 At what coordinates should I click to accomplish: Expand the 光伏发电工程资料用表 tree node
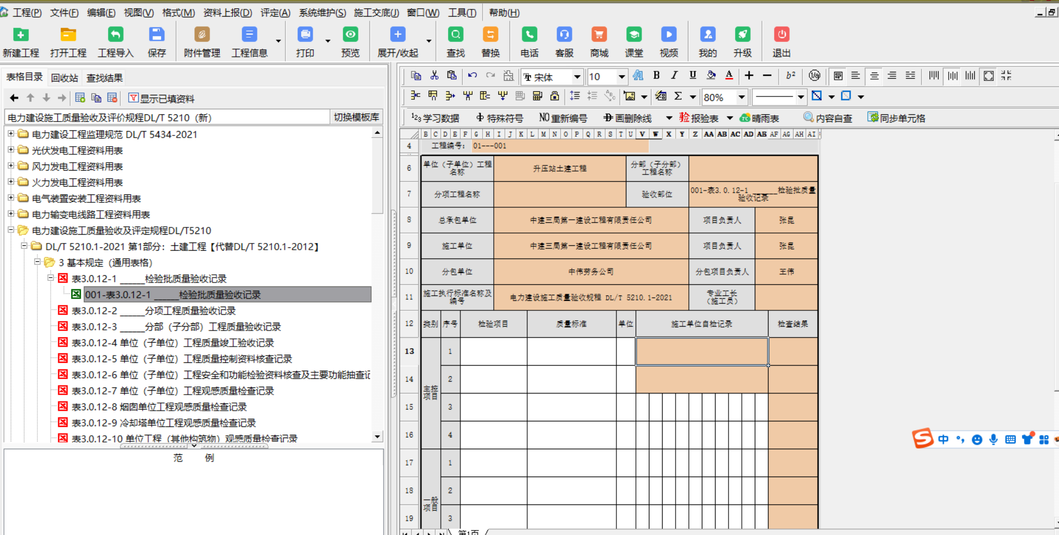11,150
